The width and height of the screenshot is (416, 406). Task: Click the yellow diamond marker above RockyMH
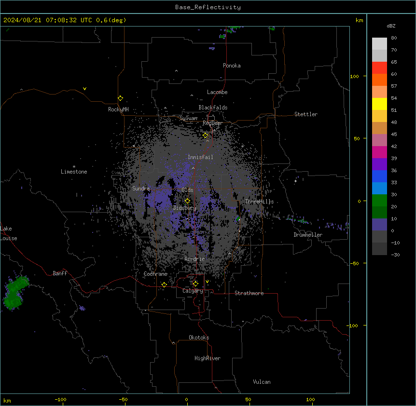click(121, 98)
